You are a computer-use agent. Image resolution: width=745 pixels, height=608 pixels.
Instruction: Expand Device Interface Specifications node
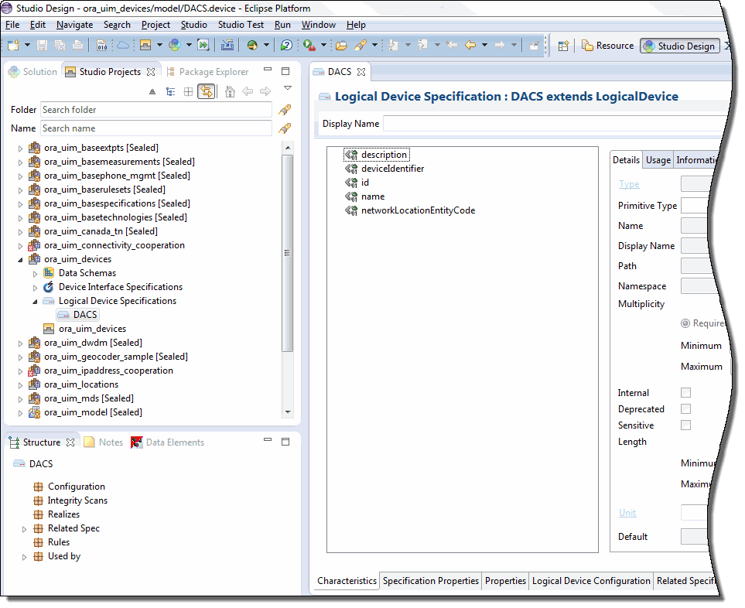(x=35, y=288)
